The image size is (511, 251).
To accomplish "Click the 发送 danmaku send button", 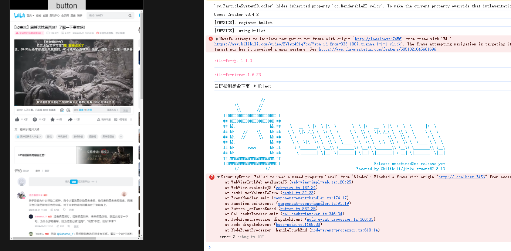I will tap(125, 110).
